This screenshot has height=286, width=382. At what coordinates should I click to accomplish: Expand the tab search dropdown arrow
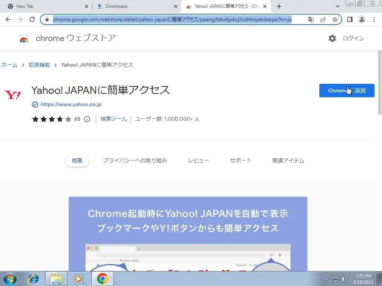point(337,6)
